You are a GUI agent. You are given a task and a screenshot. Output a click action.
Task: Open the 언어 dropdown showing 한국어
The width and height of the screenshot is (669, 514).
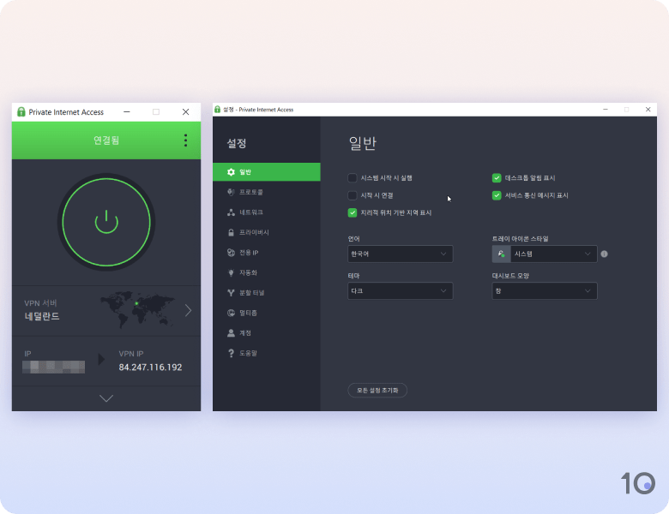pos(401,254)
